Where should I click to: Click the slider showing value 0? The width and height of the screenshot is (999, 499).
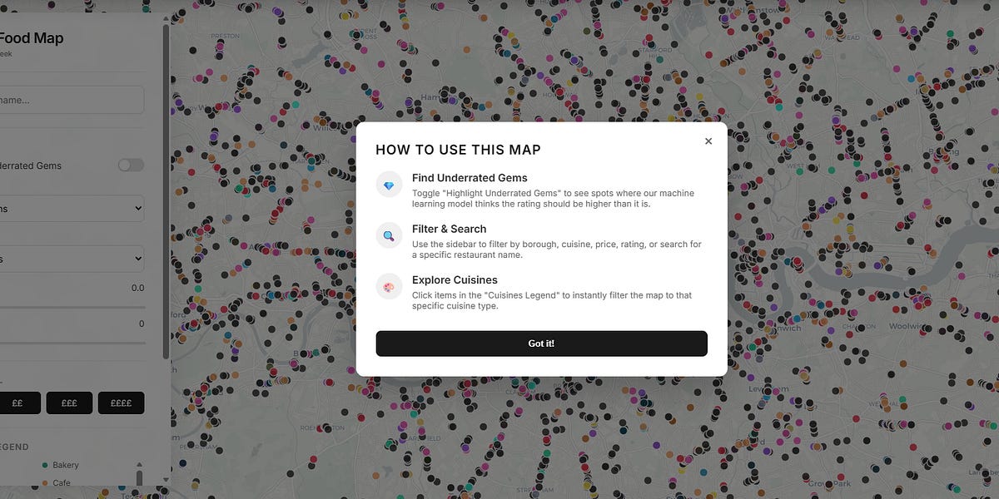coord(72,343)
